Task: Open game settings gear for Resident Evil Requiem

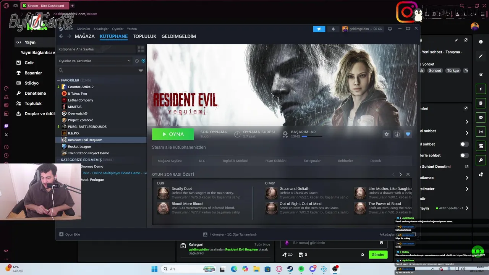Action: 387,134
